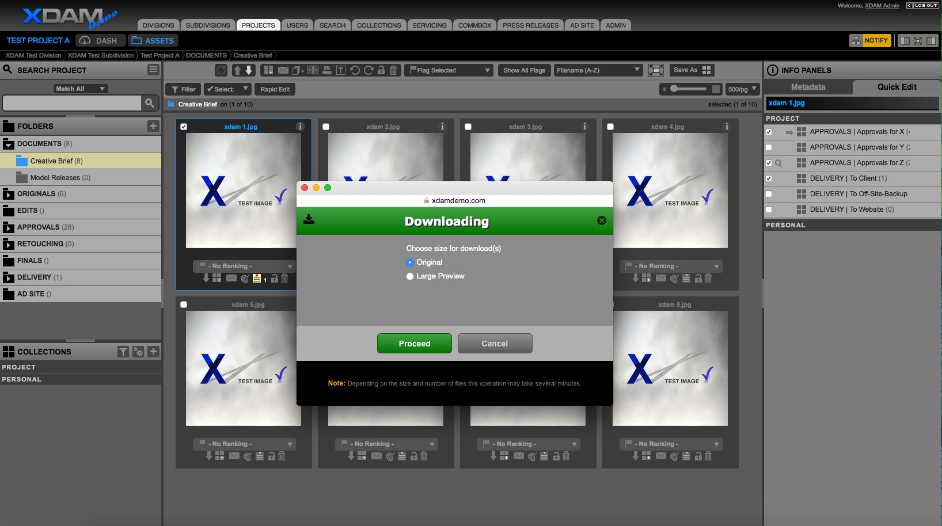Switch to the Metadata tab
The height and width of the screenshot is (526, 942).
(808, 87)
